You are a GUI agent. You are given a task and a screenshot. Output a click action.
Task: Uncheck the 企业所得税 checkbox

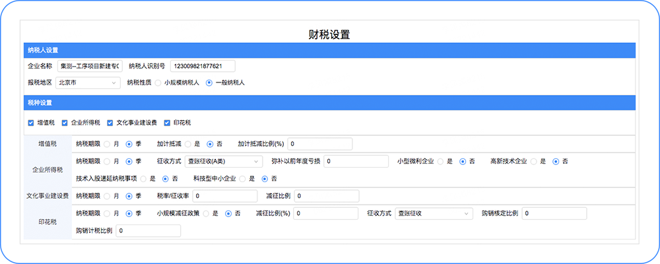click(65, 123)
